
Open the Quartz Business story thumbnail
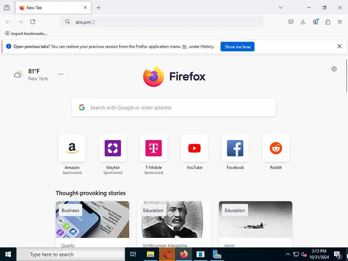(92, 220)
